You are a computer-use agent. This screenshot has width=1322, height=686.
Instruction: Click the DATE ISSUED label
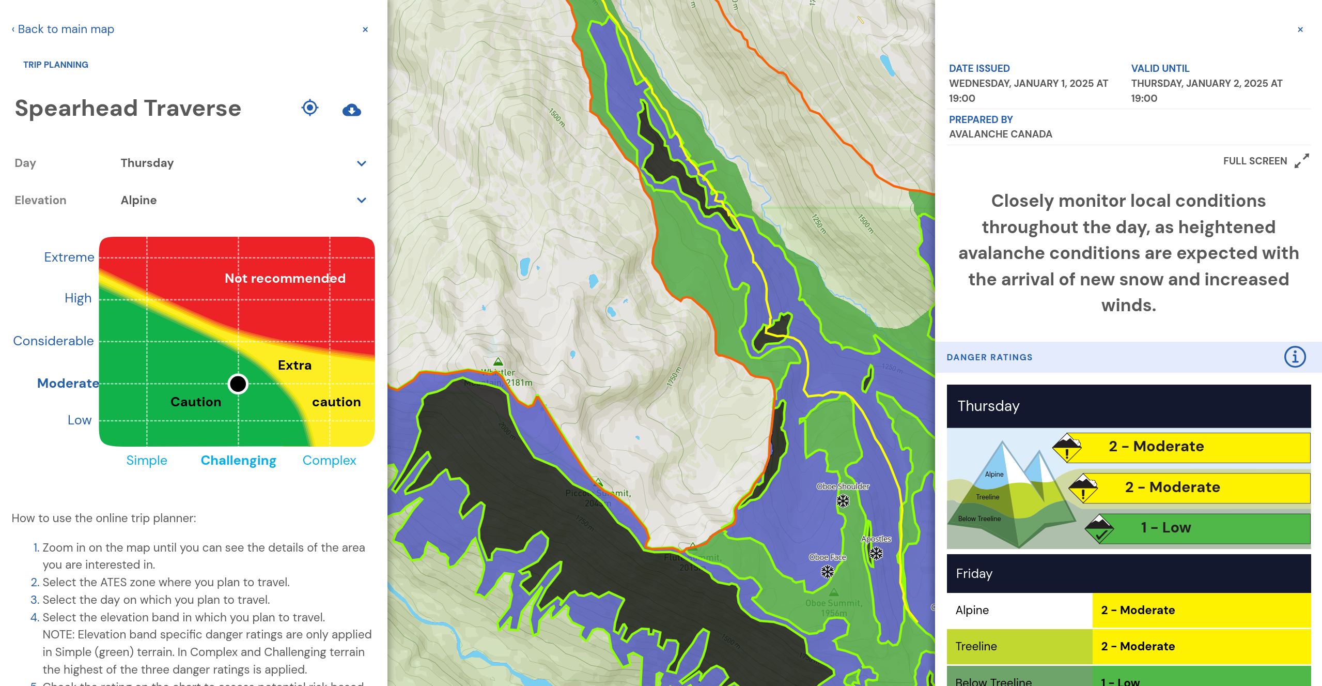[x=979, y=68]
